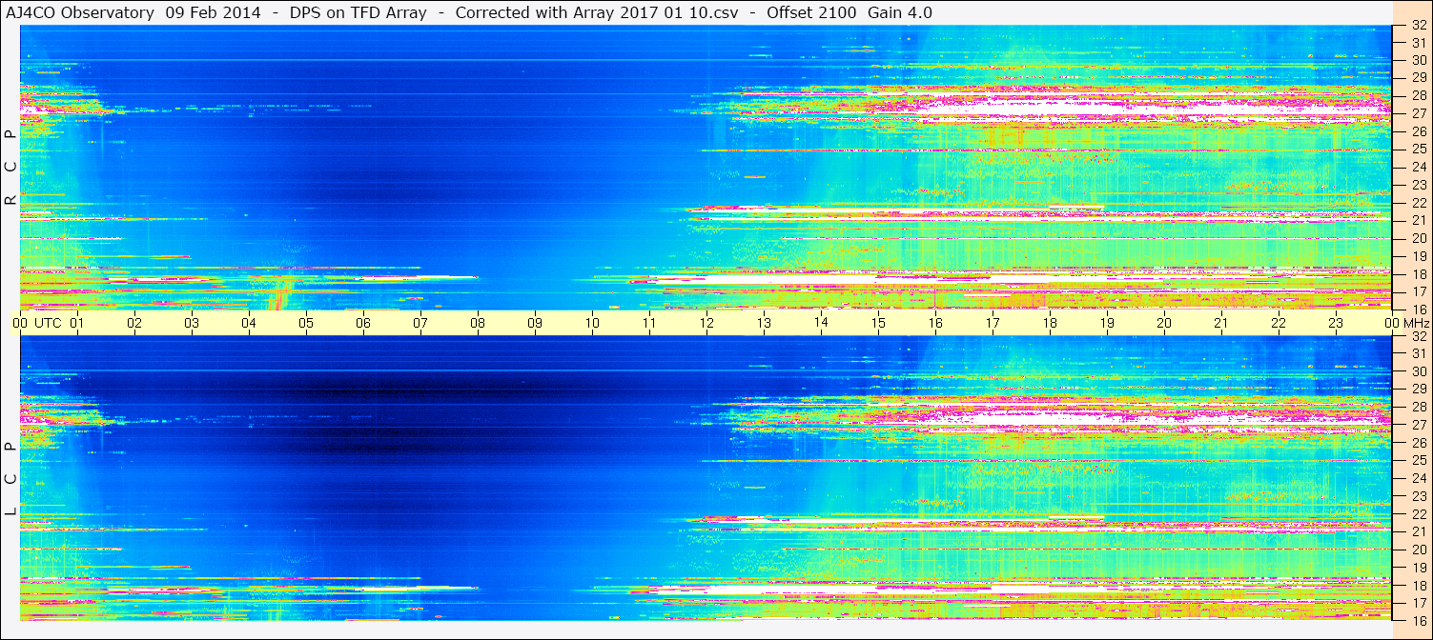Click the 20 MHz label in RCP panel
This screenshot has width=1433, height=640.
(x=1418, y=238)
